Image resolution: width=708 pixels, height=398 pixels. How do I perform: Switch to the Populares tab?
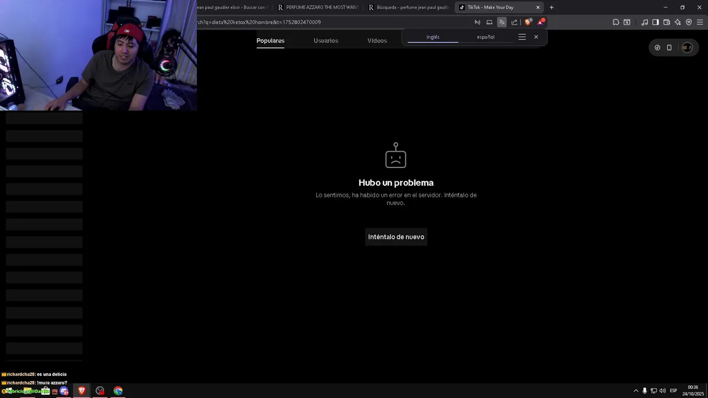click(x=270, y=40)
